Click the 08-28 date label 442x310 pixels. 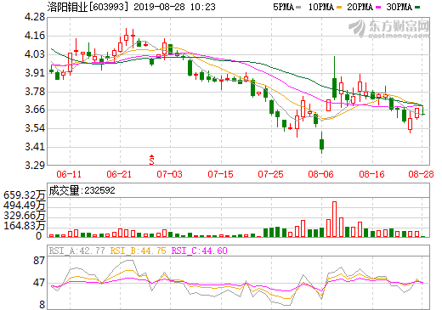421,174
